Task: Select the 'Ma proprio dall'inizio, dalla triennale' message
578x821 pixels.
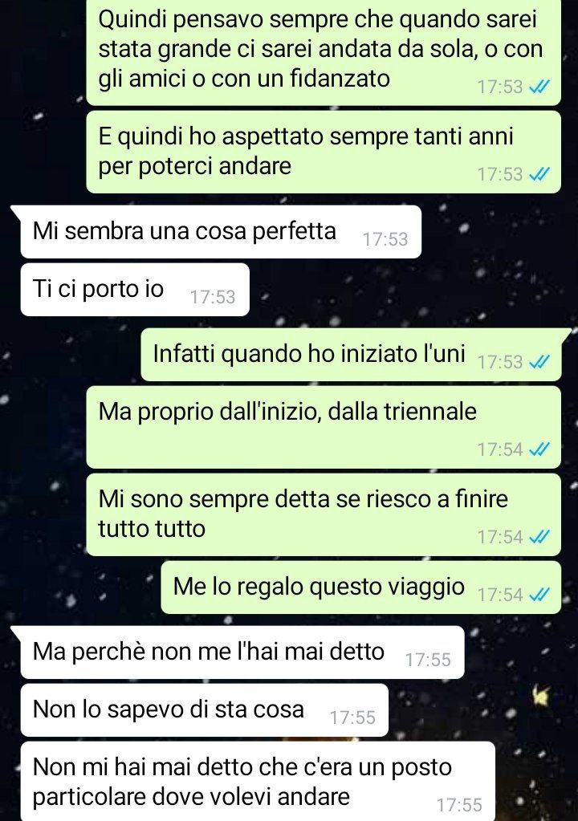Action: [x=324, y=427]
